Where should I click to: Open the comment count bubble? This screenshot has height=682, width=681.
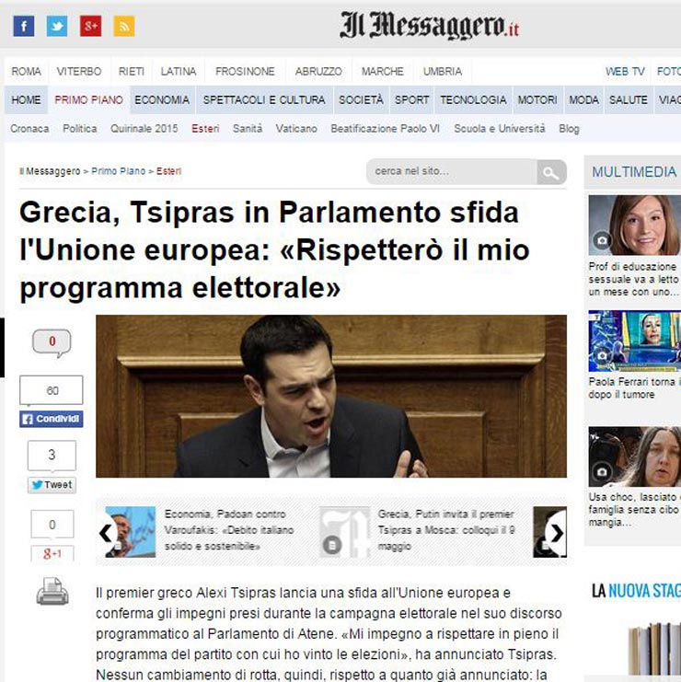point(52,342)
